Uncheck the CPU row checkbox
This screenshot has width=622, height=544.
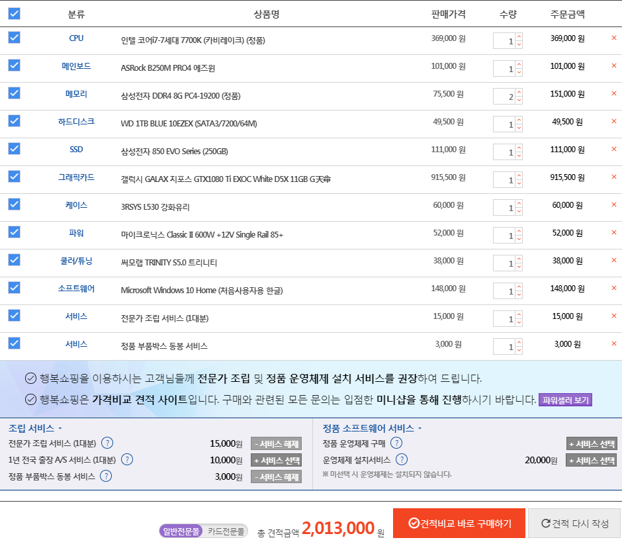point(15,37)
